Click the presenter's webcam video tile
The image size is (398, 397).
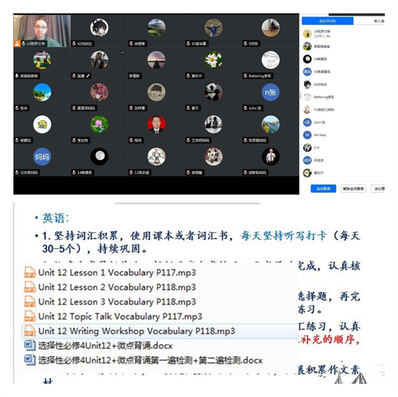[42, 31]
